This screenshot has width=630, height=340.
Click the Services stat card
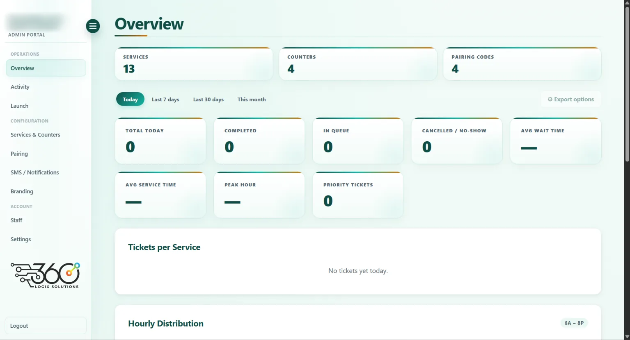pyautogui.click(x=194, y=64)
